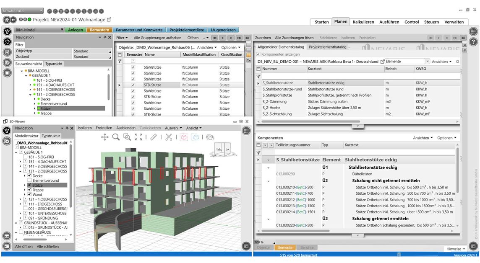Open Ansicht dropdown in 3D viewer

coord(194,128)
